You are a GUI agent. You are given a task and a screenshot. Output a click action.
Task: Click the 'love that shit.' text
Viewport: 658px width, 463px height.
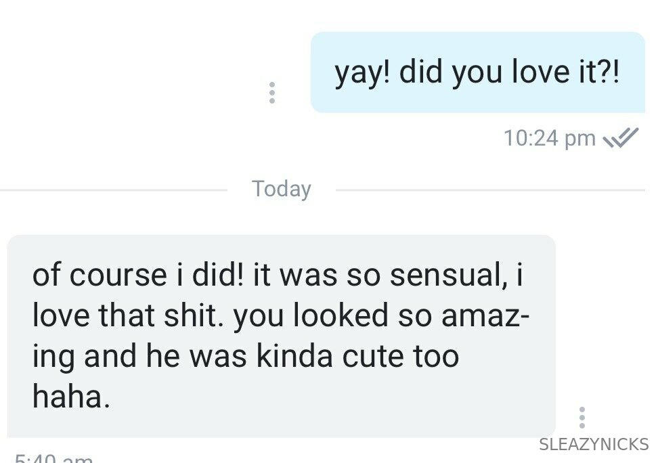click(130, 315)
